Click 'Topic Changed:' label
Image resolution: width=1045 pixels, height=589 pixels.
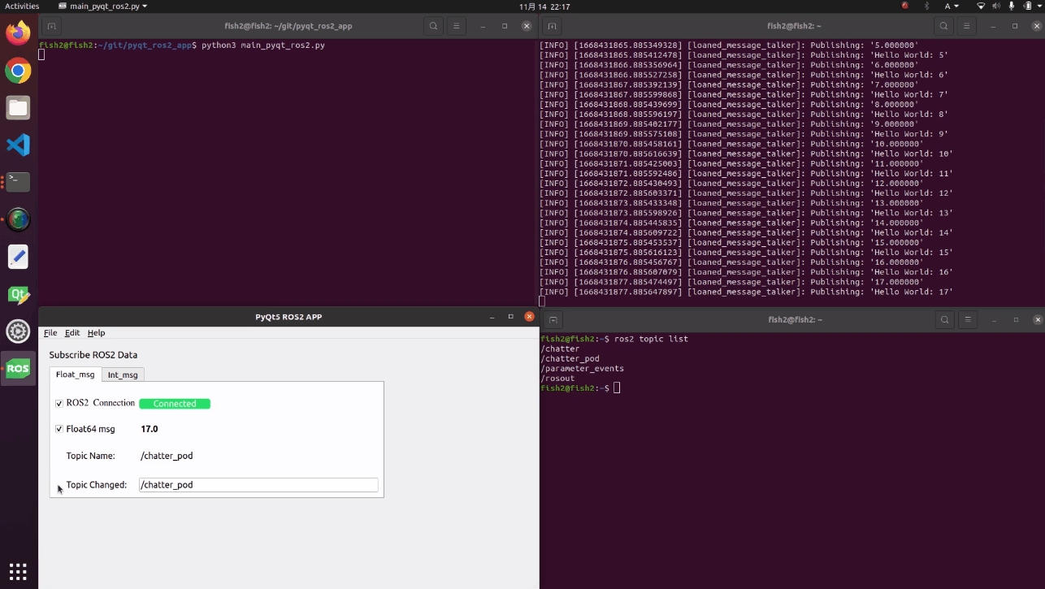[x=97, y=485]
